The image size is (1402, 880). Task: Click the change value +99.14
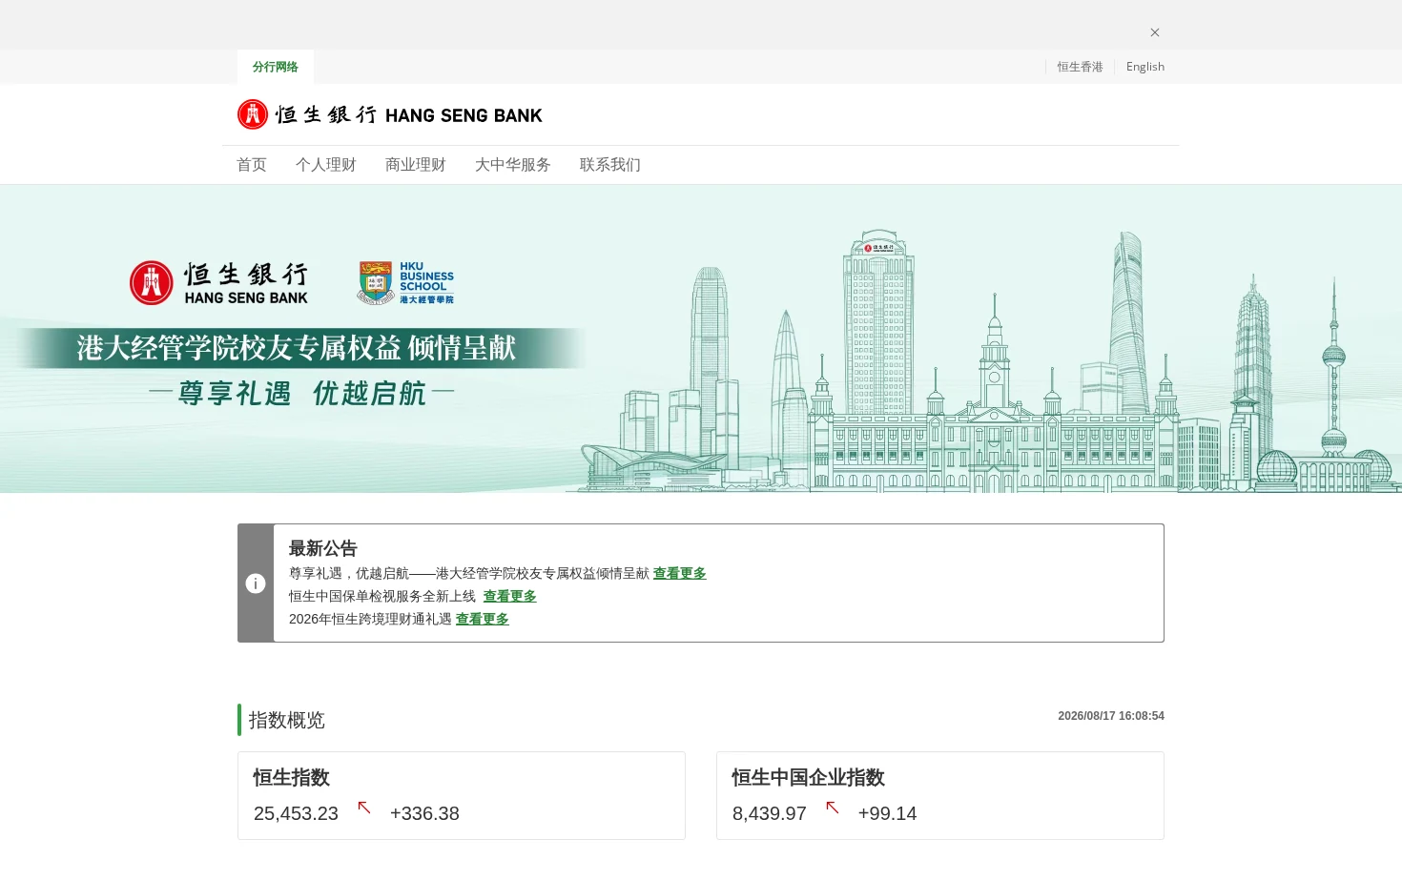point(887,813)
